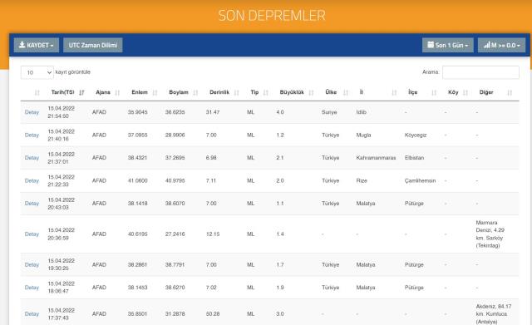The height and width of the screenshot is (325, 532).
Task: Open Detay for Akdeniz Kumluca earthquake
Action: (32, 314)
